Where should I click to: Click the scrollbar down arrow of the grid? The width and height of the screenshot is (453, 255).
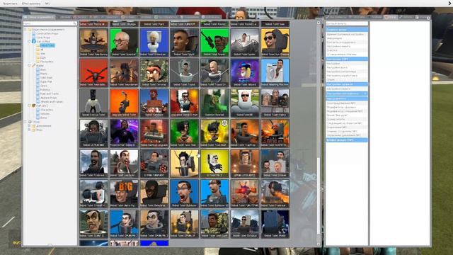tap(319, 244)
